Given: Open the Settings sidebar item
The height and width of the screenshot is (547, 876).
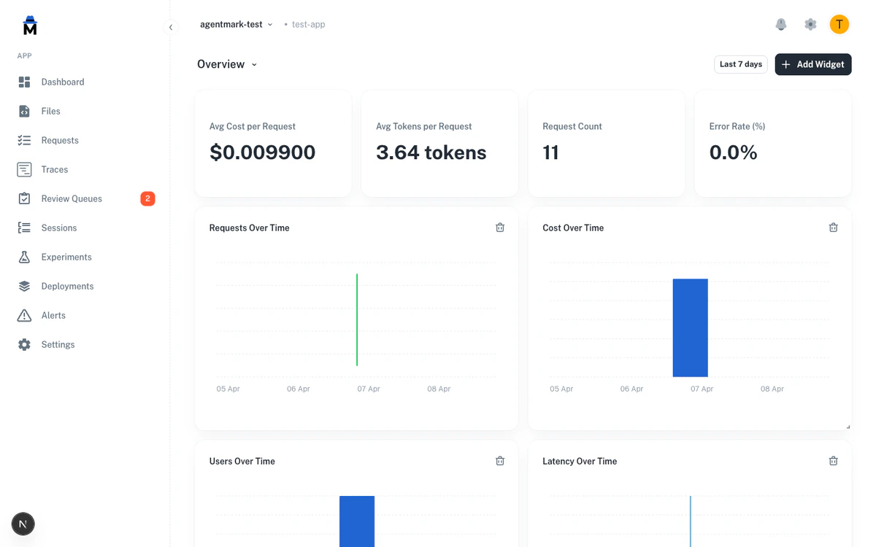Looking at the screenshot, I should tap(58, 344).
